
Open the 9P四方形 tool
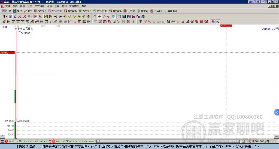coord(55,11)
